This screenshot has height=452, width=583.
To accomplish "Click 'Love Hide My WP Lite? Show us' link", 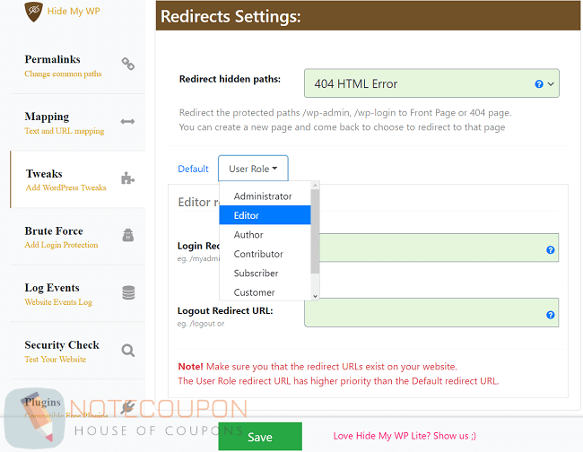I will pyautogui.click(x=405, y=436).
